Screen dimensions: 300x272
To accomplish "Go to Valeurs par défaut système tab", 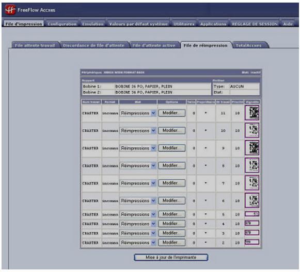I will coord(138,24).
